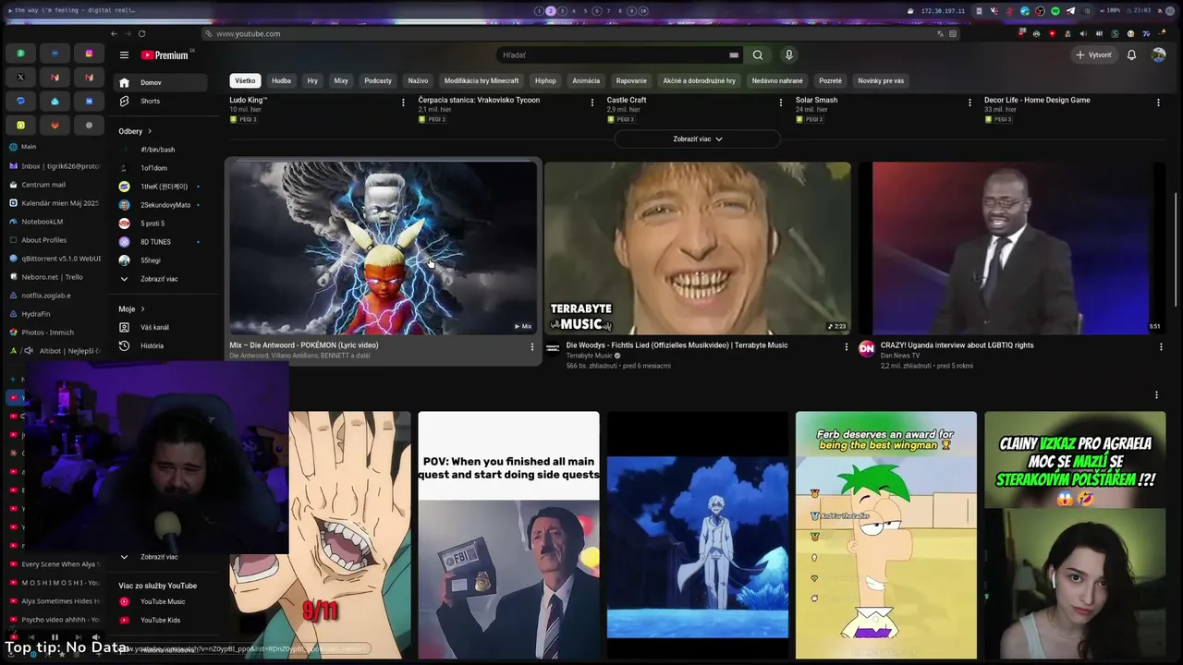1183x665 pixels.
Task: Click the YouTube Premium logo
Action: pos(165,55)
